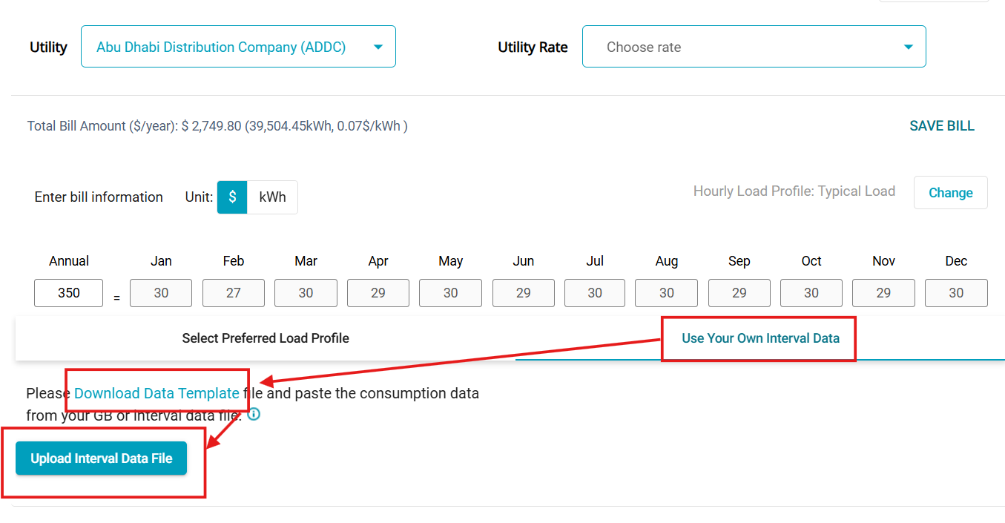Click Upload Interval Data File button
The height and width of the screenshot is (523, 1005).
click(102, 458)
